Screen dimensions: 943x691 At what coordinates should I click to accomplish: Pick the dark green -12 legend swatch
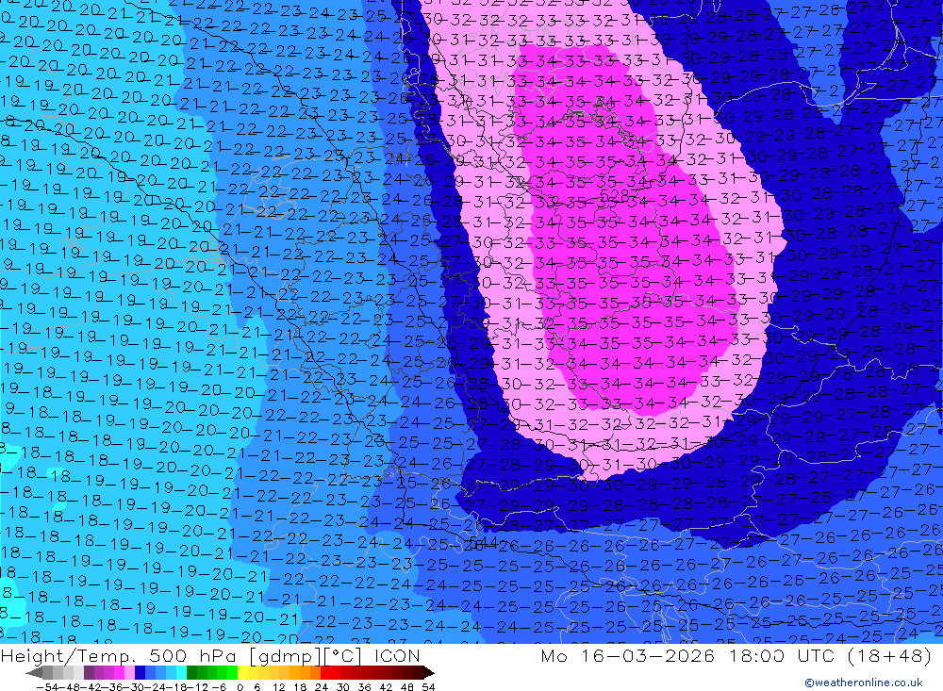(191, 672)
